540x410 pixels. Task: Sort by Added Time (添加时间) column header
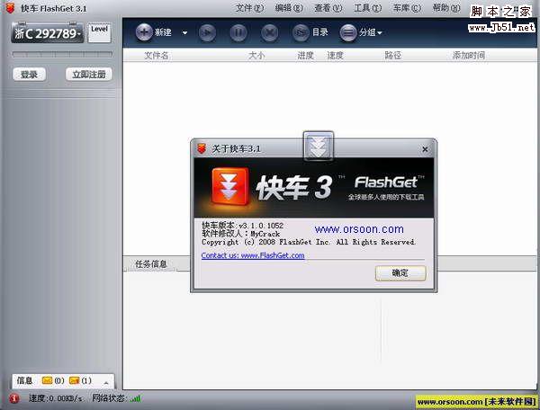coord(469,55)
